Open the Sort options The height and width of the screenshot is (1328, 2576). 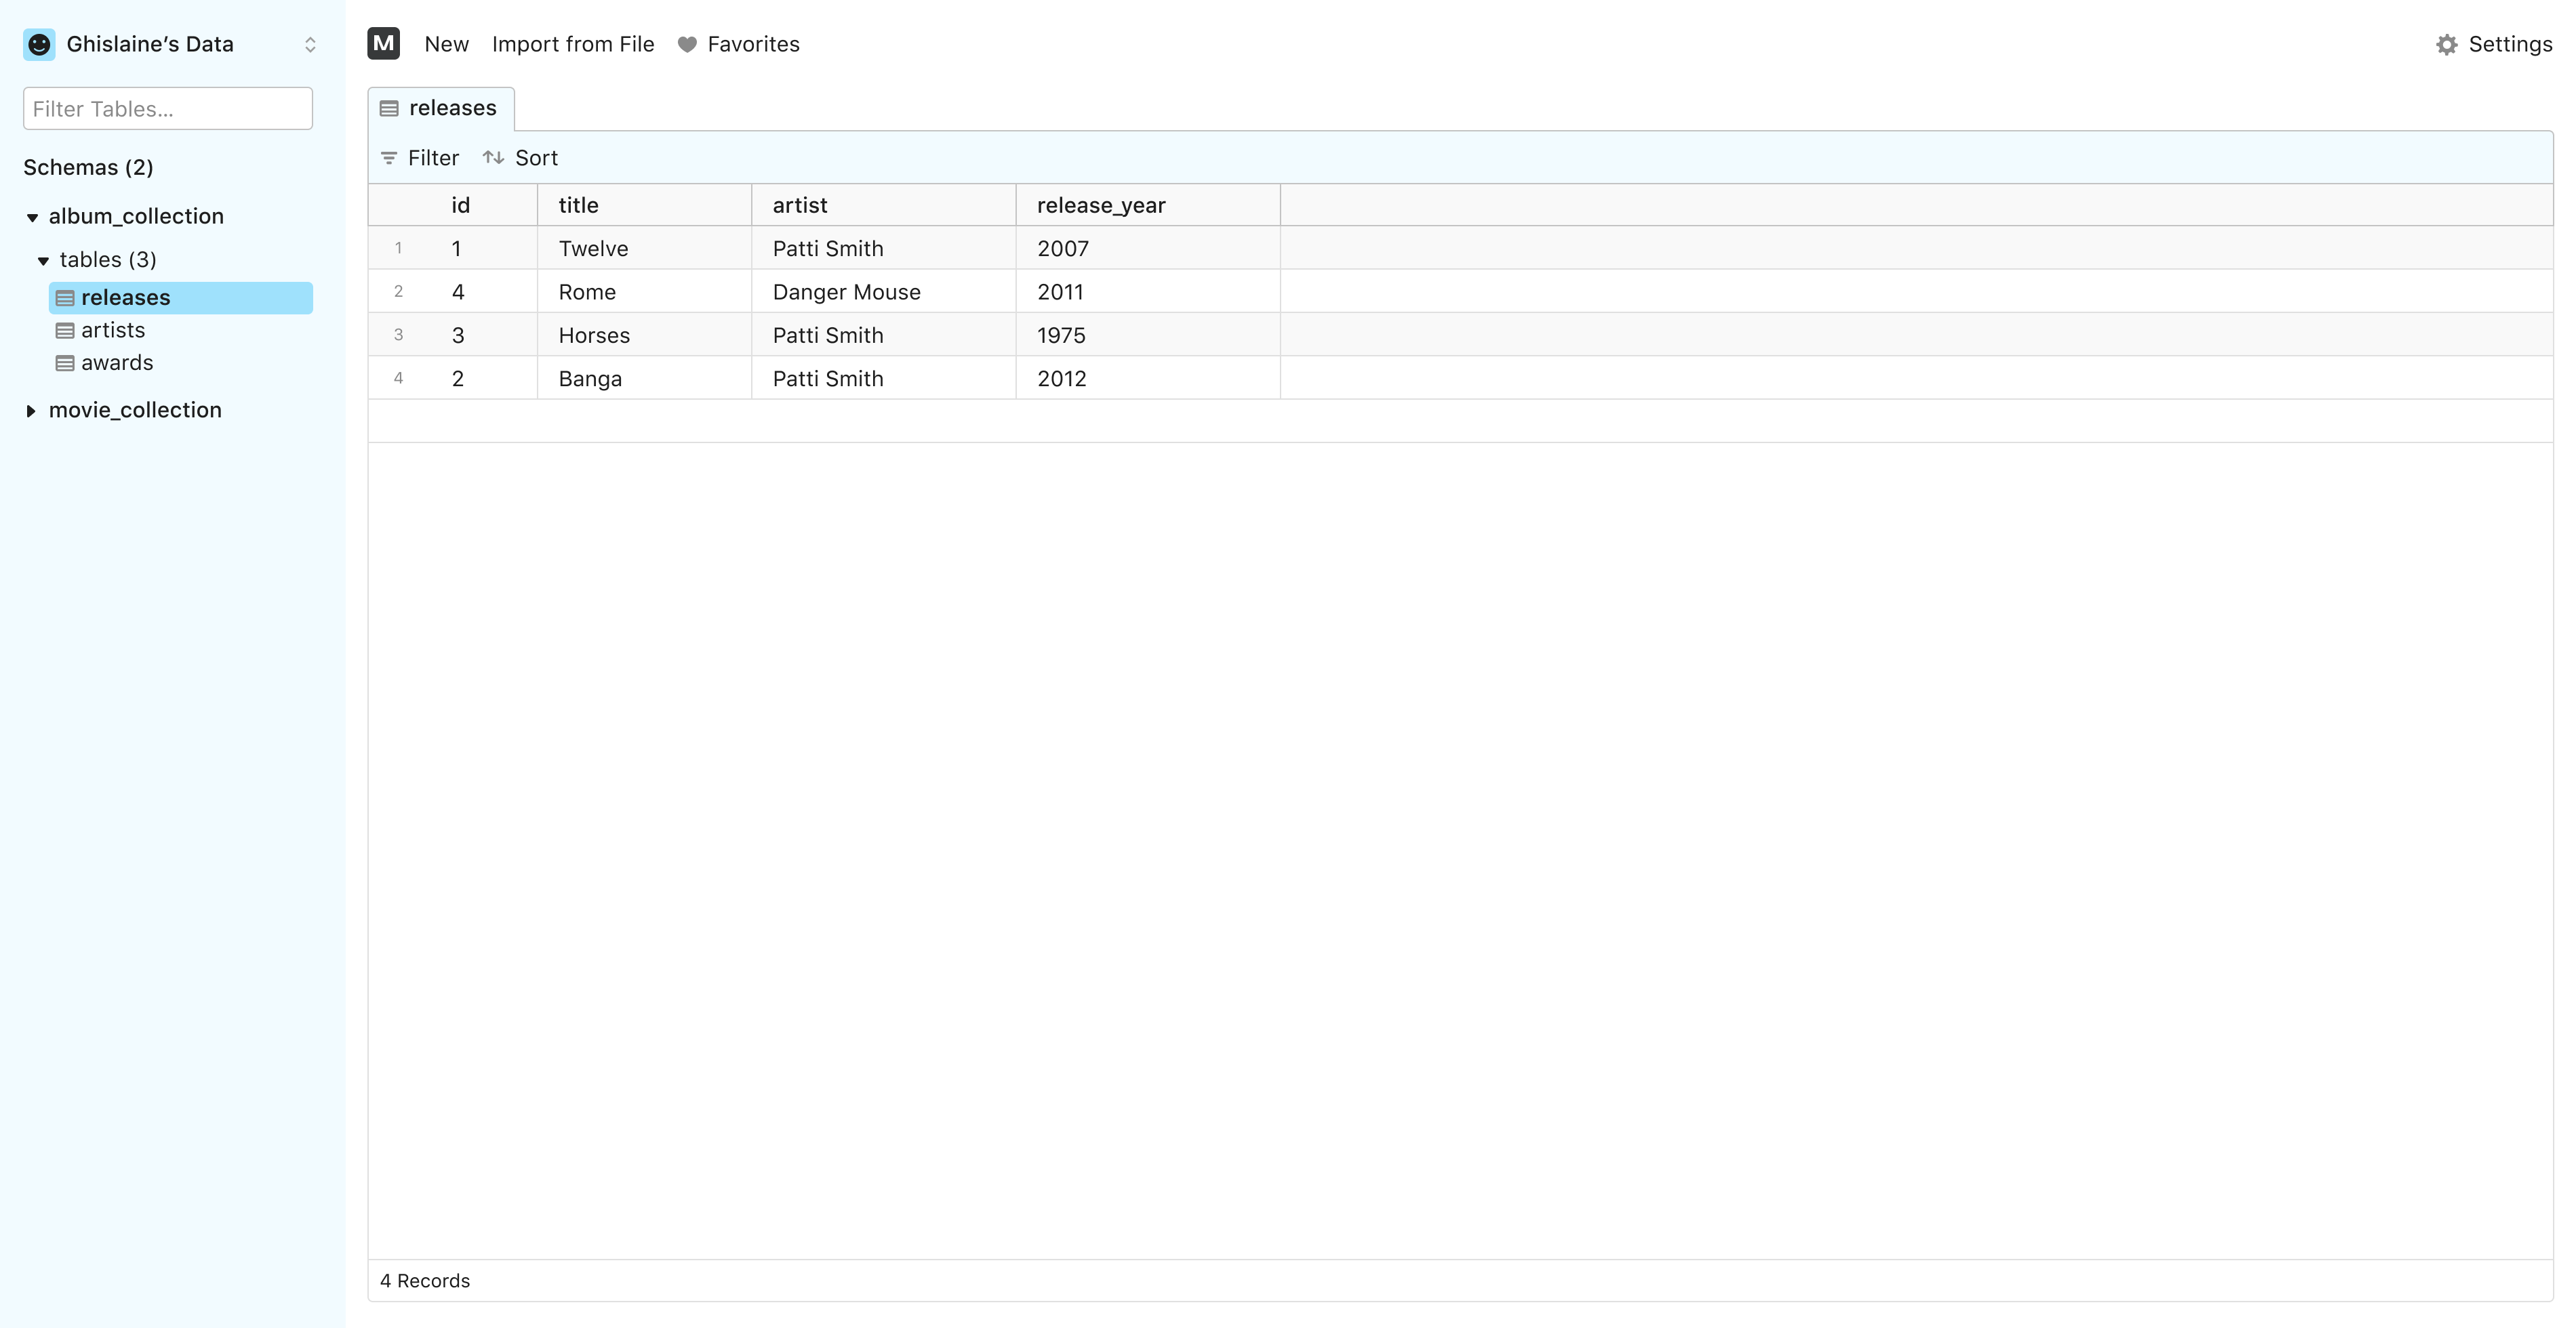coord(536,158)
